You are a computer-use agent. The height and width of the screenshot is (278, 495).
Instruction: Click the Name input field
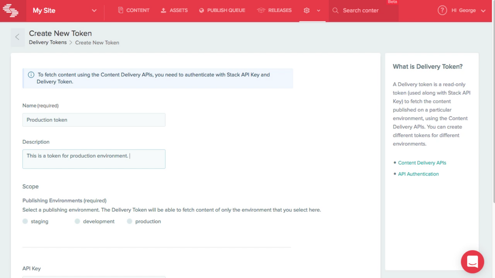[94, 120]
